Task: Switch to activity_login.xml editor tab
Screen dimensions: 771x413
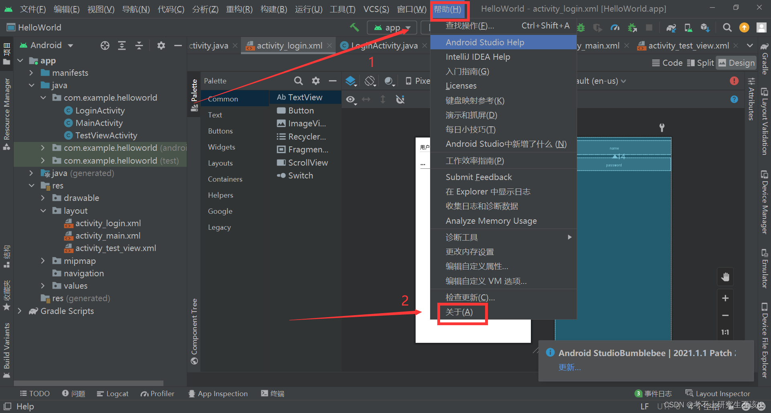Action: [x=289, y=46]
